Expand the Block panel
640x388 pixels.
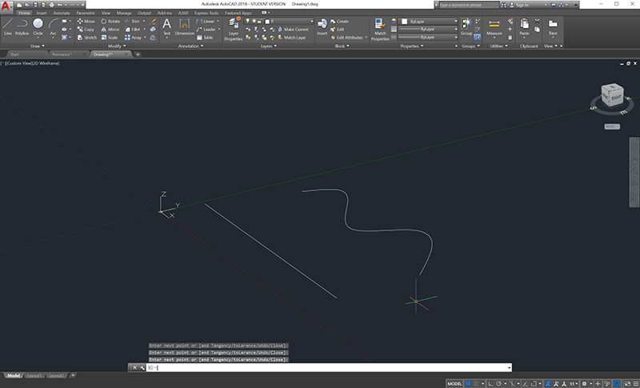pyautogui.click(x=342, y=46)
